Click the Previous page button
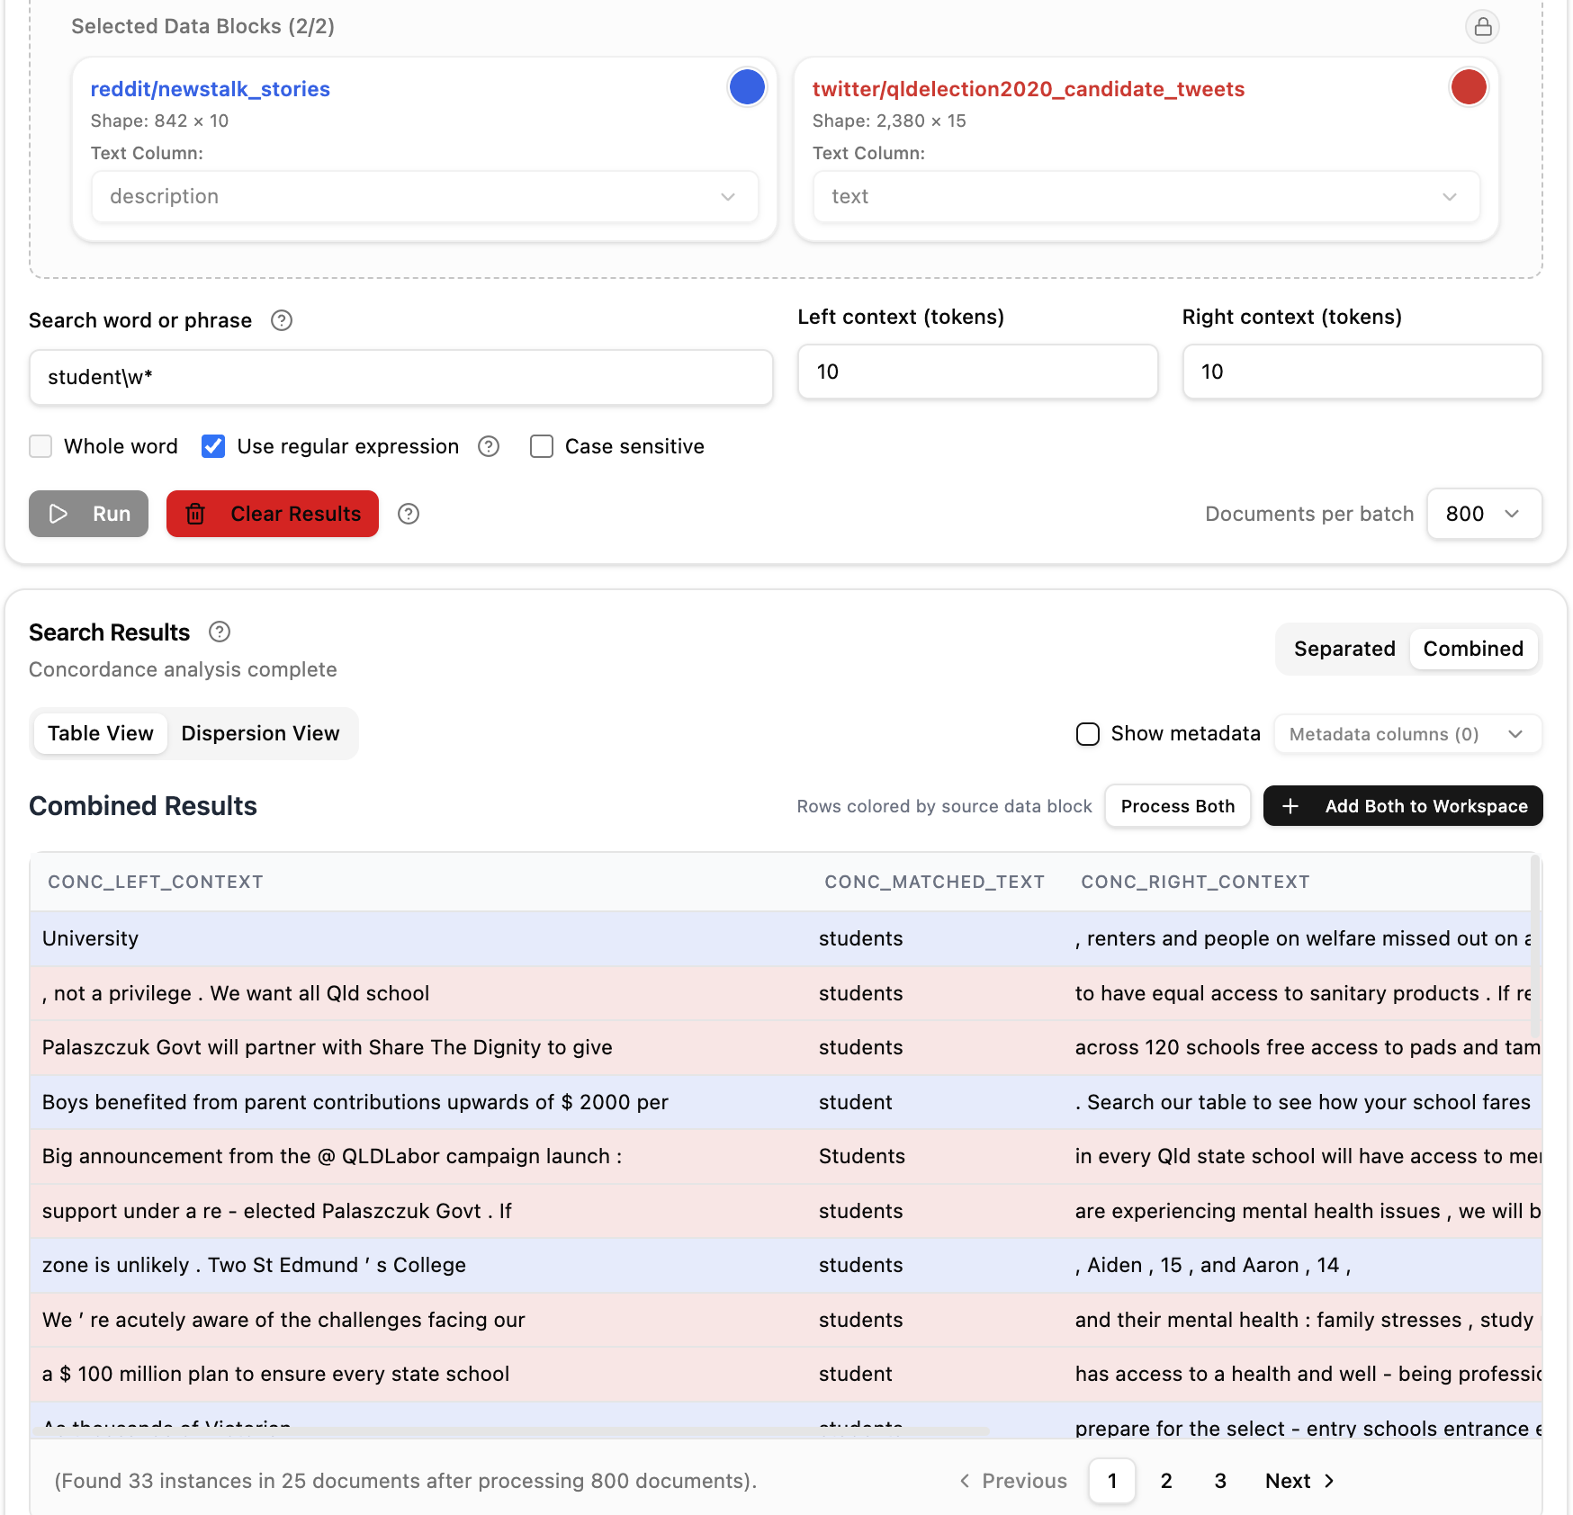 click(x=1013, y=1481)
